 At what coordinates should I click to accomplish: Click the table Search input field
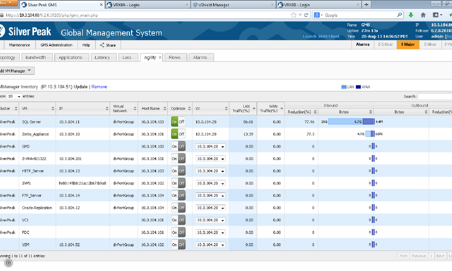tap(435, 96)
